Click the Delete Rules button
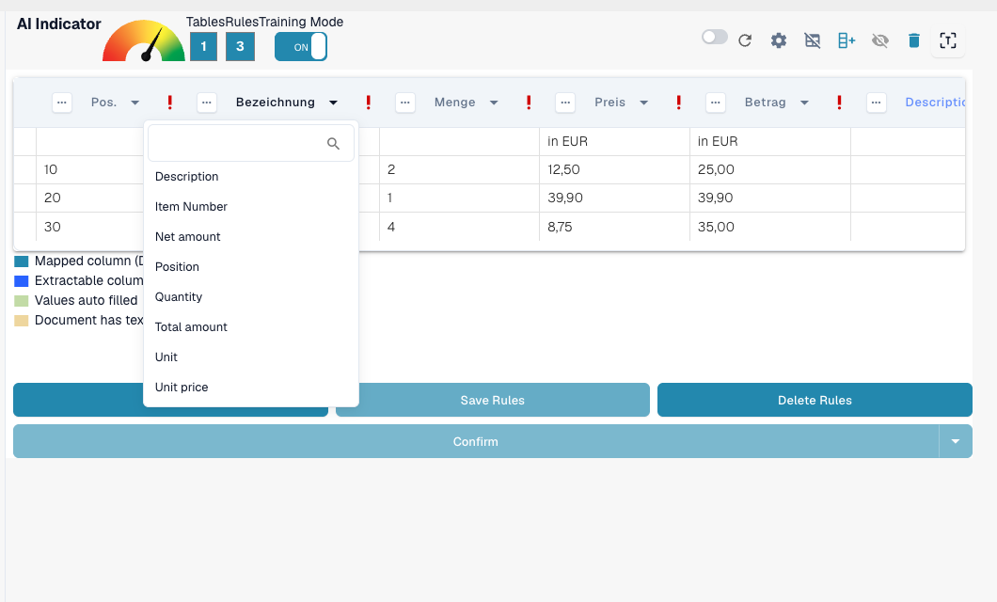997x602 pixels. (x=815, y=400)
